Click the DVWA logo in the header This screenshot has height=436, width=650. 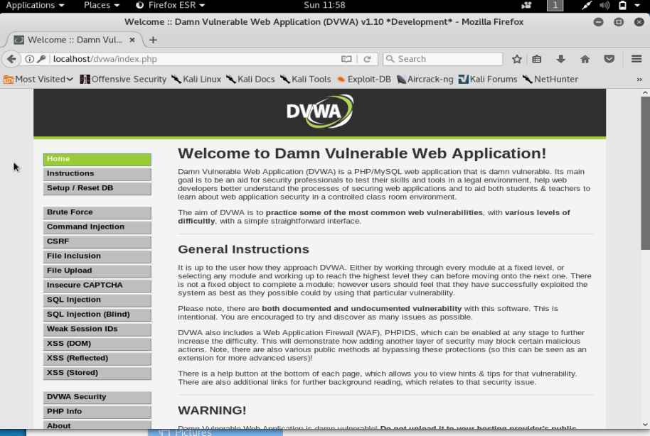pyautogui.click(x=319, y=111)
